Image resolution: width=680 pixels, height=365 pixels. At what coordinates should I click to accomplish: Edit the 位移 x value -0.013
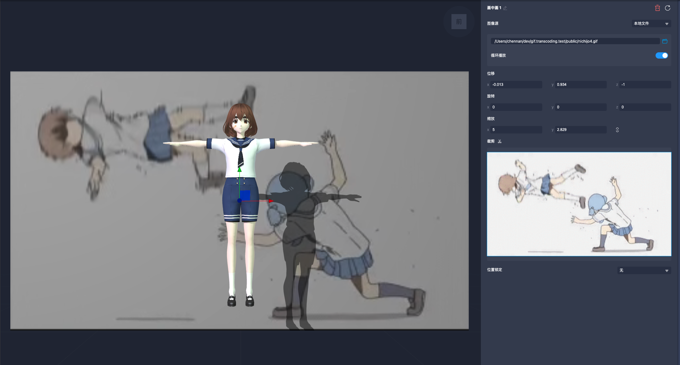516,84
